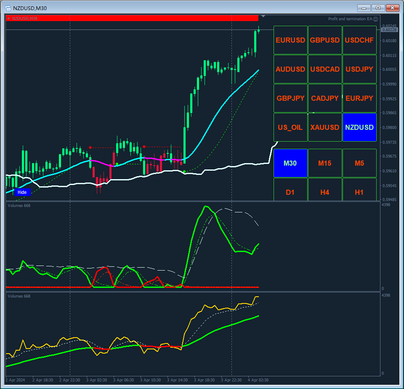This screenshot has width=404, height=389.
Task: Click the EA smiley face icon
Action: coord(376,19)
